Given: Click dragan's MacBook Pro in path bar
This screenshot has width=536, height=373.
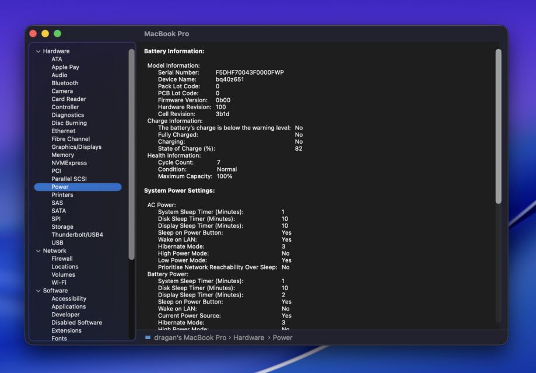Looking at the screenshot, I should 190,337.
